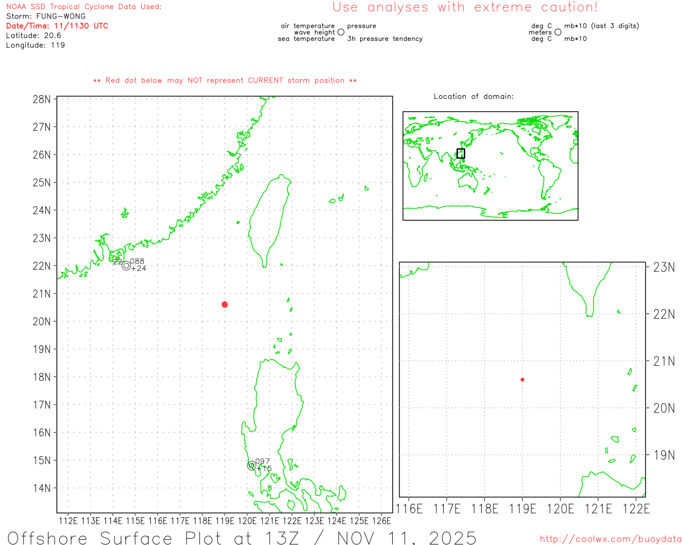Click the red storm dot on main map
Screen dimensions: 682x545
point(225,304)
